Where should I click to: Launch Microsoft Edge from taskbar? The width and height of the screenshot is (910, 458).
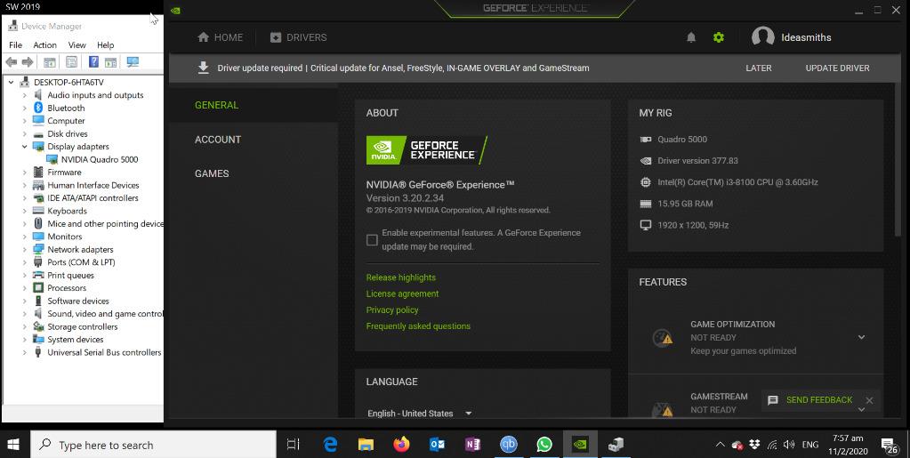pyautogui.click(x=330, y=445)
